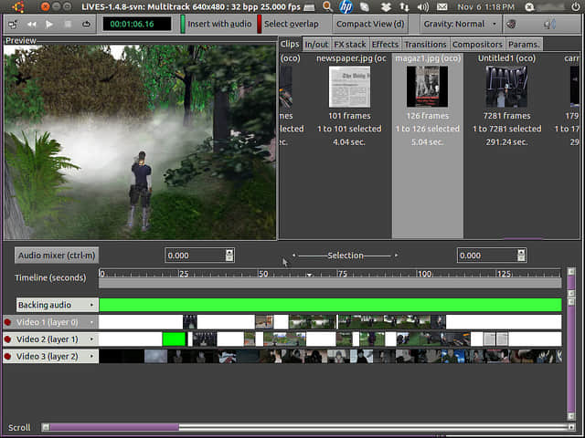
Task: Click the HP logo icon in top panel
Action: tap(346, 6)
